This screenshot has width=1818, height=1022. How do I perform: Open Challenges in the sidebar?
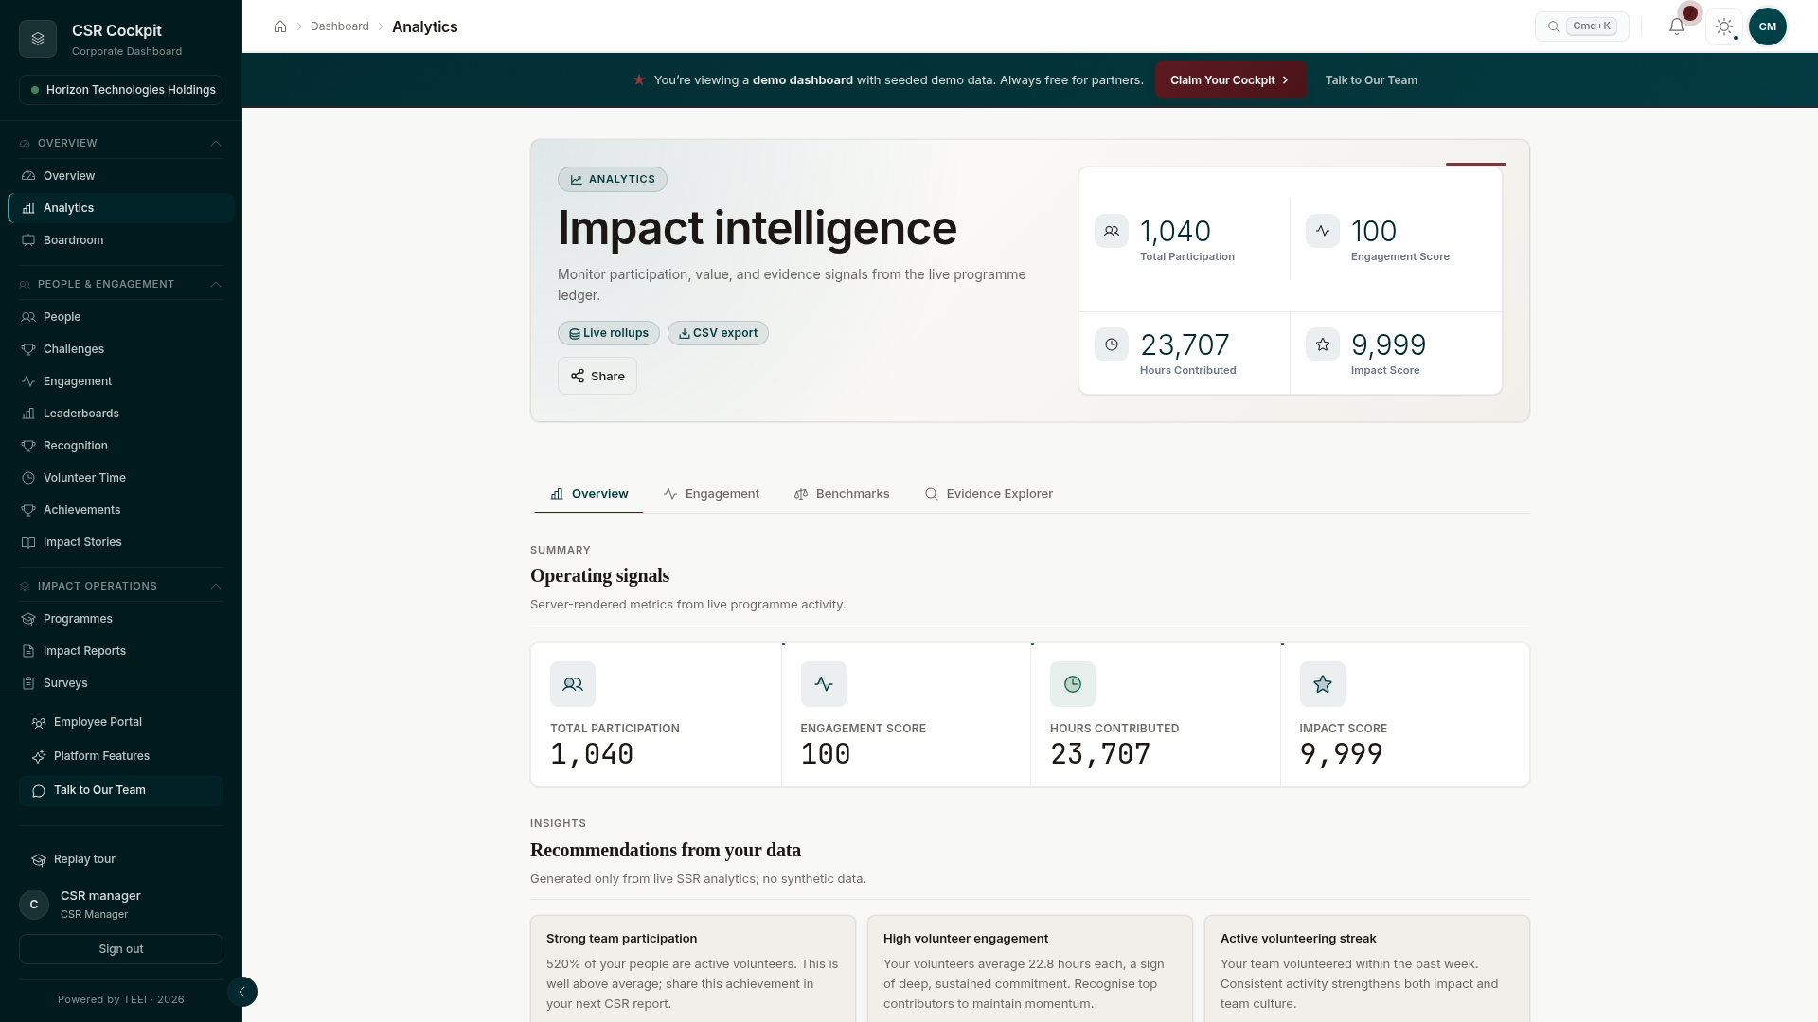[x=121, y=349]
